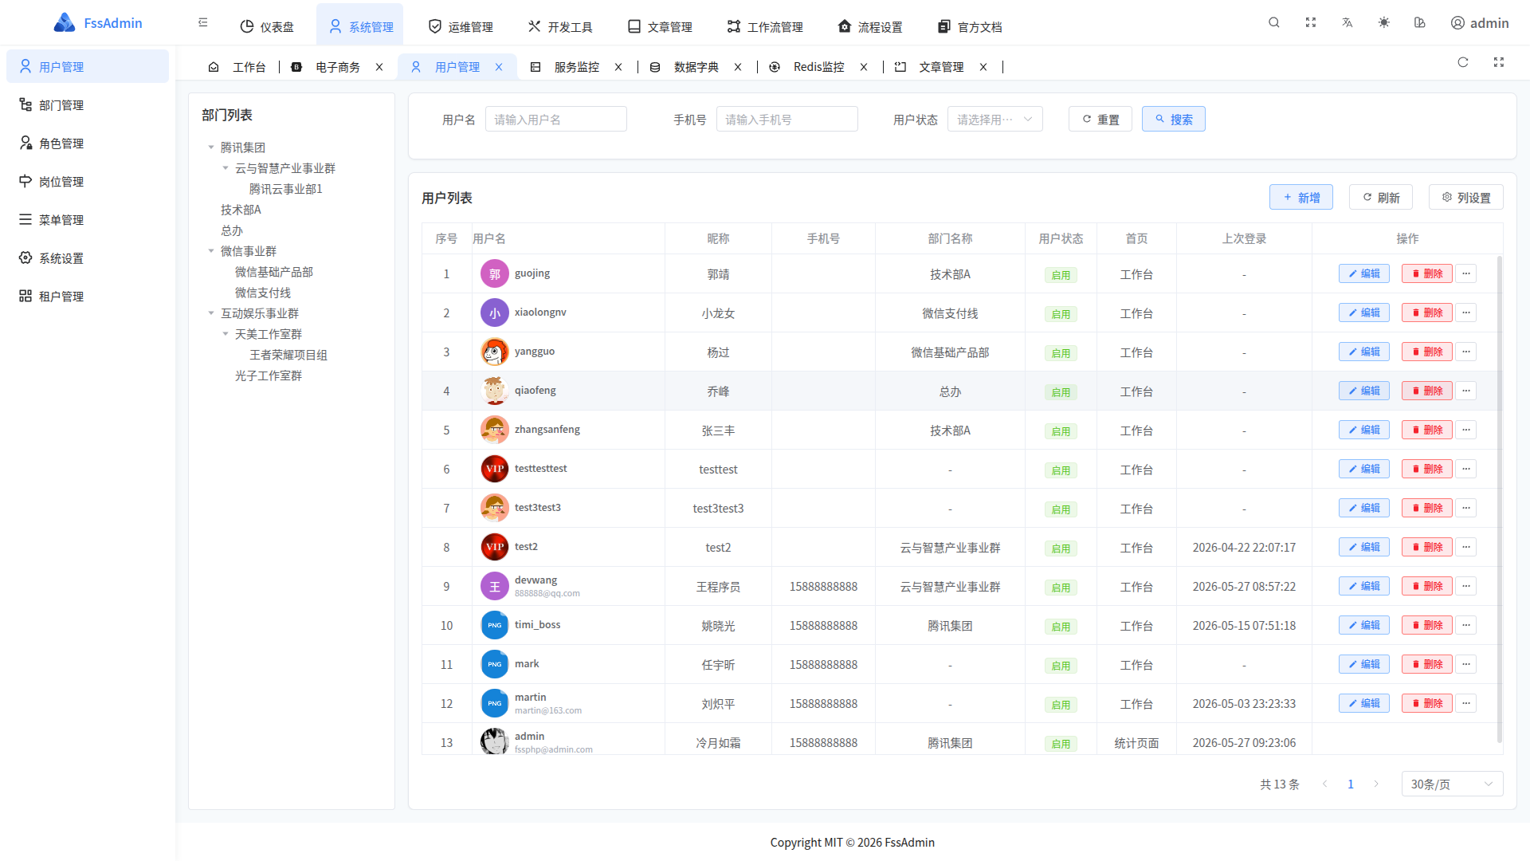This screenshot has width=1530, height=861.
Task: Click the 搜索 button
Action: [1173, 119]
